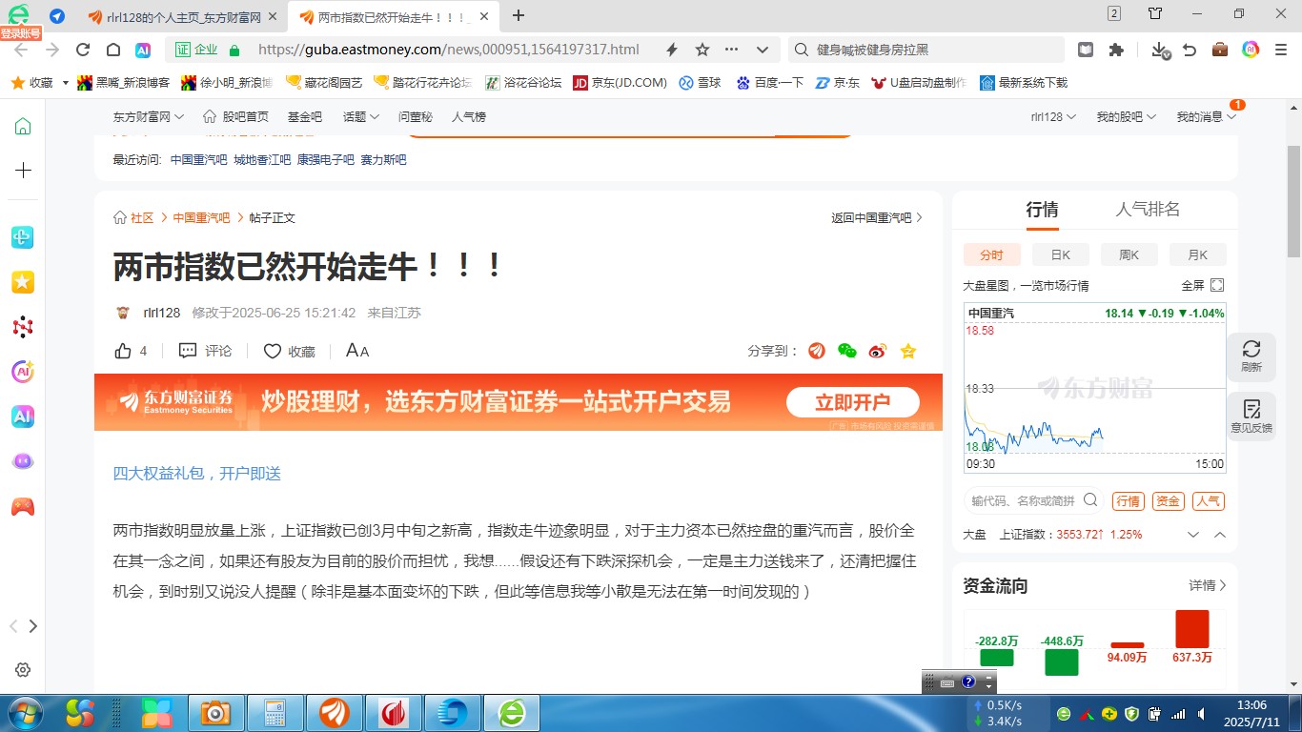Open 四大权益礼包，开户即送 link
This screenshot has width=1302, height=732.
[197, 474]
